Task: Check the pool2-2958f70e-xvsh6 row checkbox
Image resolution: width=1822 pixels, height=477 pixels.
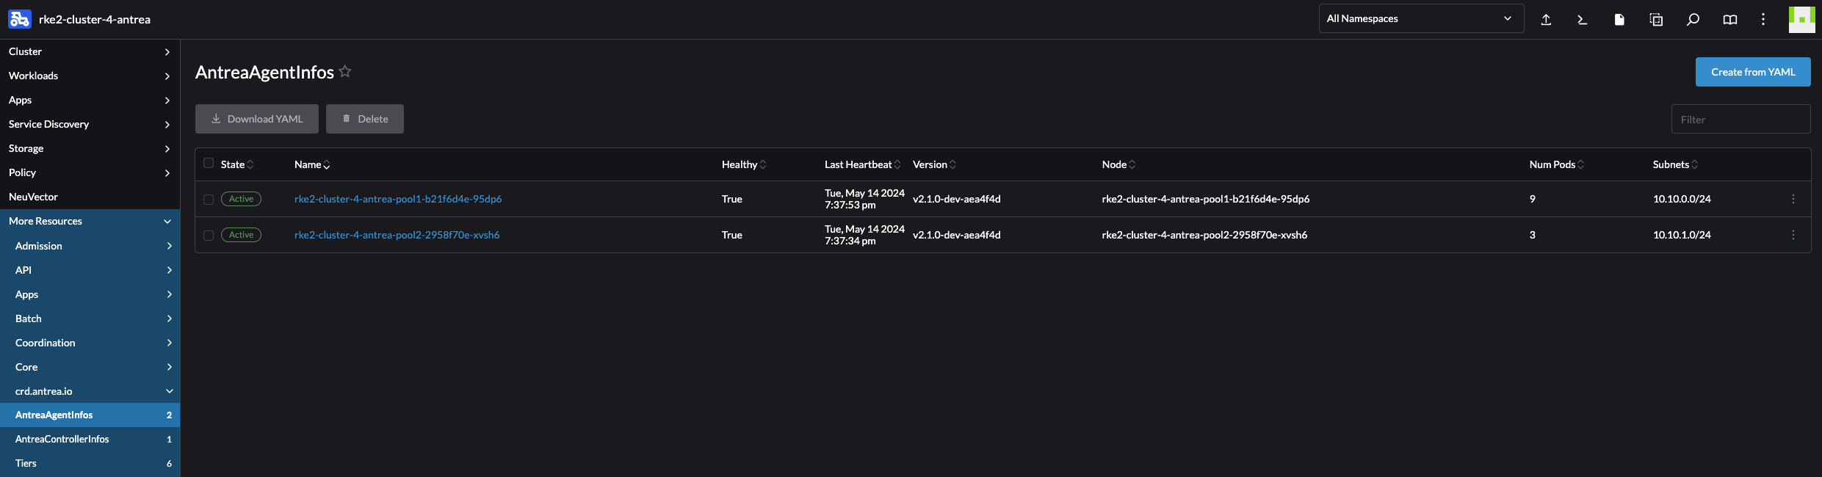Action: [209, 236]
